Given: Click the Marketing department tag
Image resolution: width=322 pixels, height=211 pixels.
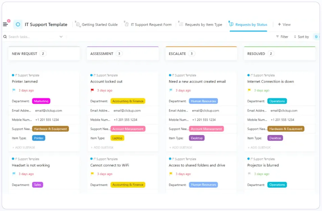Looking at the screenshot, I should 41,101.
